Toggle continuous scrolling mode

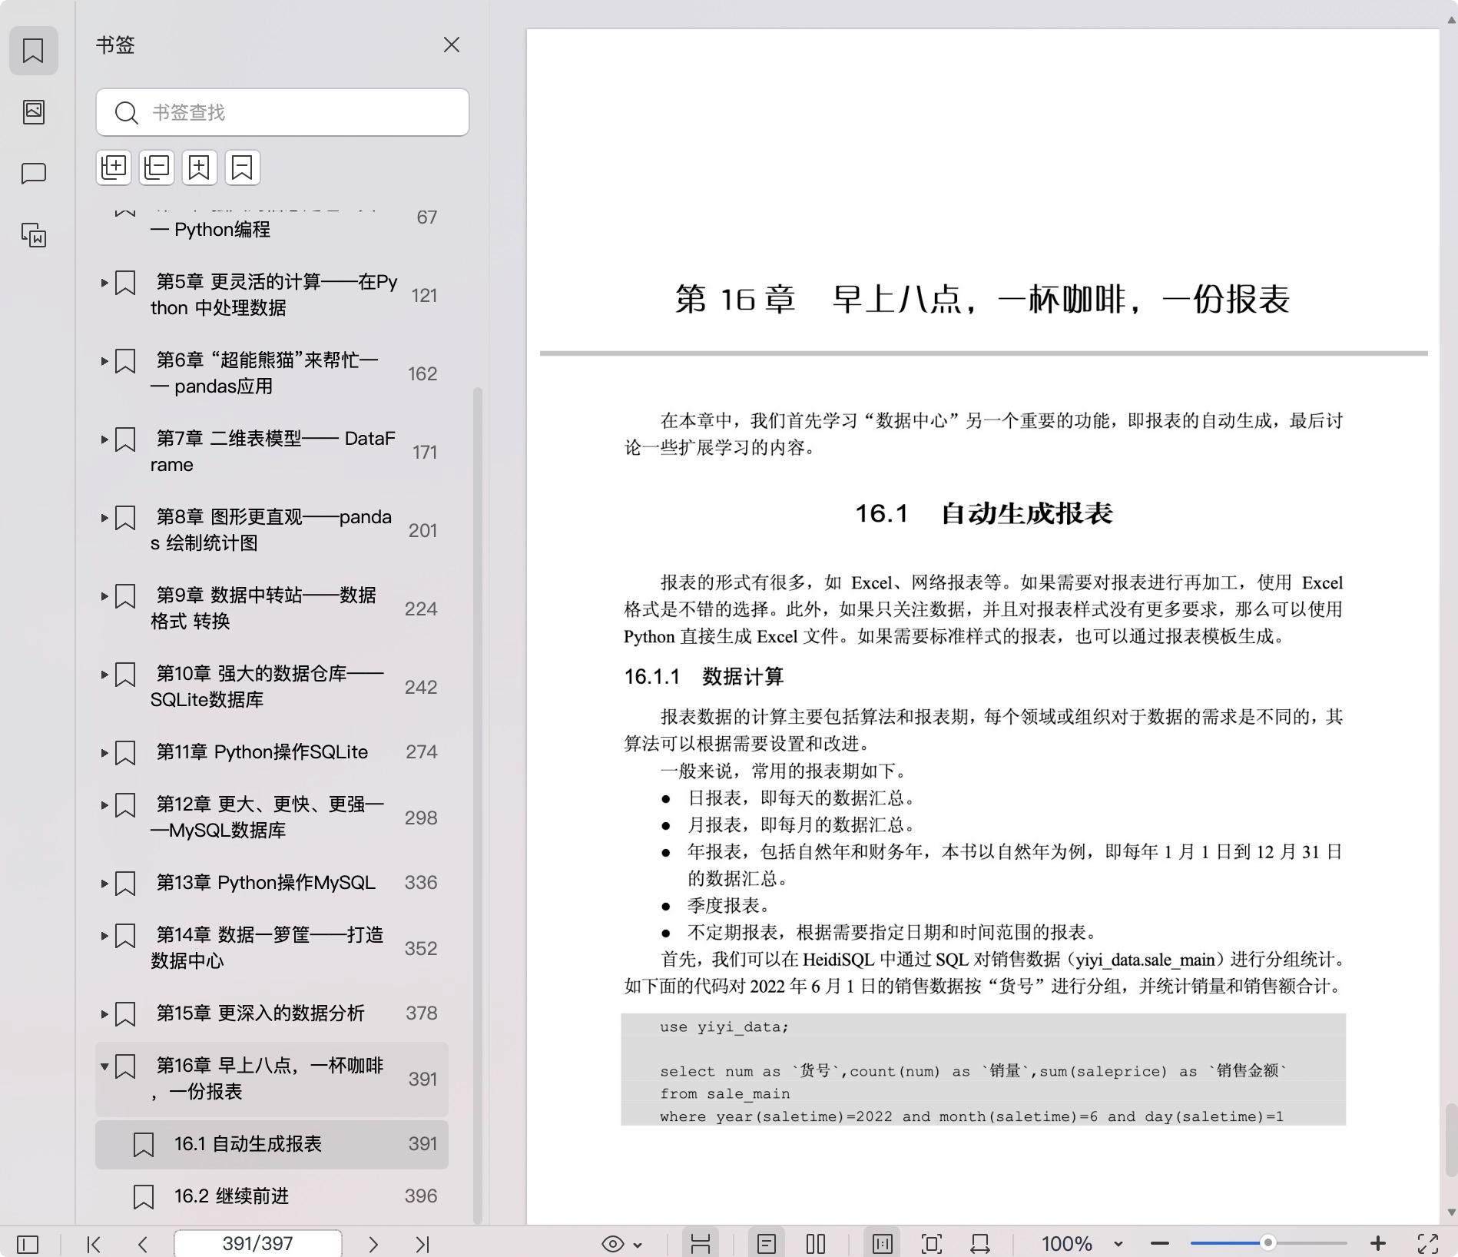701,1244
